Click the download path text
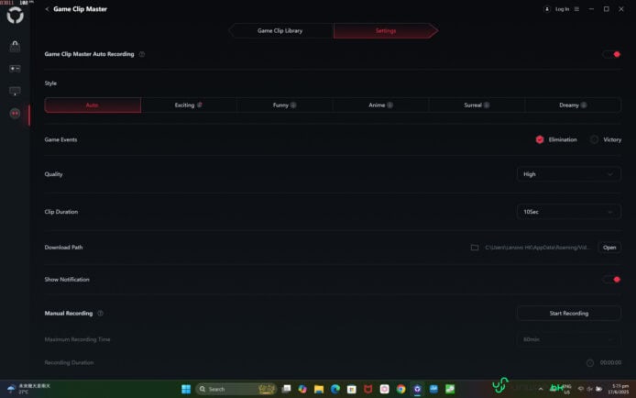The image size is (636, 398). [x=537, y=248]
